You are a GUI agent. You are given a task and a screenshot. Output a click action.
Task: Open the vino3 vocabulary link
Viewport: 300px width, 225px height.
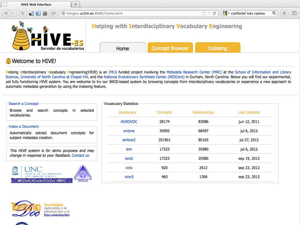[129, 177]
